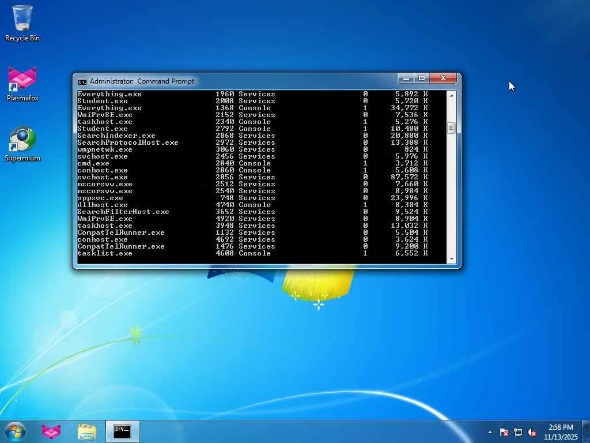Screen dimensions: 590x443
Task: Open Windows Explorer from the taskbar
Action: point(86,431)
